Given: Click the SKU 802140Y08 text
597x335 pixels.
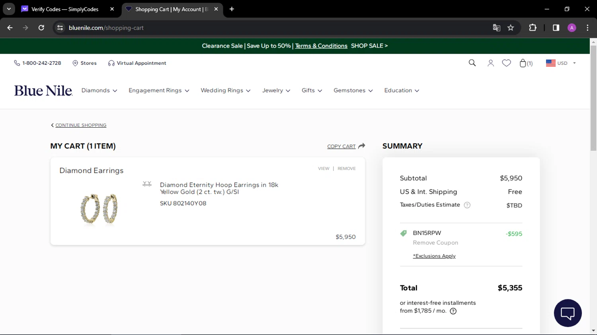Looking at the screenshot, I should point(183,203).
